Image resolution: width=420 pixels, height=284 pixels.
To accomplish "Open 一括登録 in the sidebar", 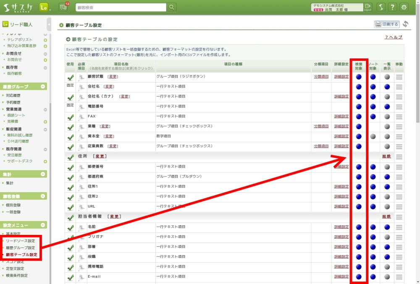I will 13,212.
